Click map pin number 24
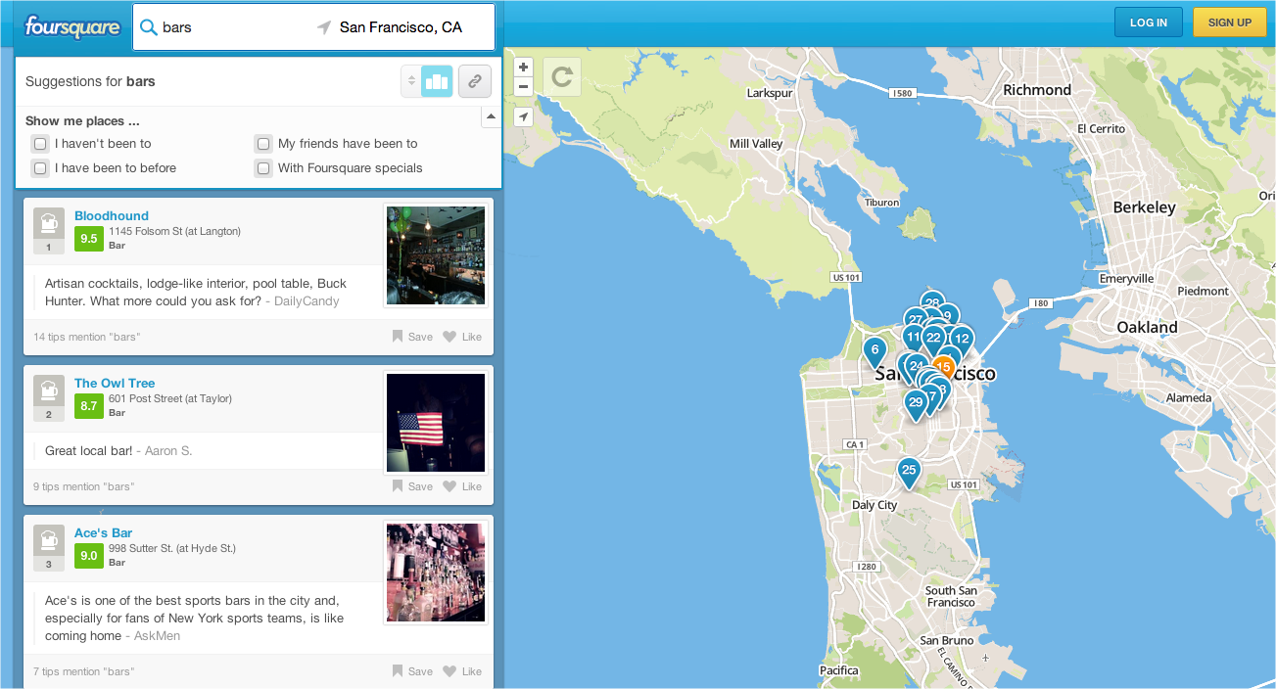The width and height of the screenshot is (1276, 689). [x=916, y=366]
